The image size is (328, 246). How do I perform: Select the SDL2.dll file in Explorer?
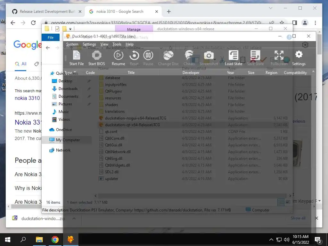tap(111, 172)
